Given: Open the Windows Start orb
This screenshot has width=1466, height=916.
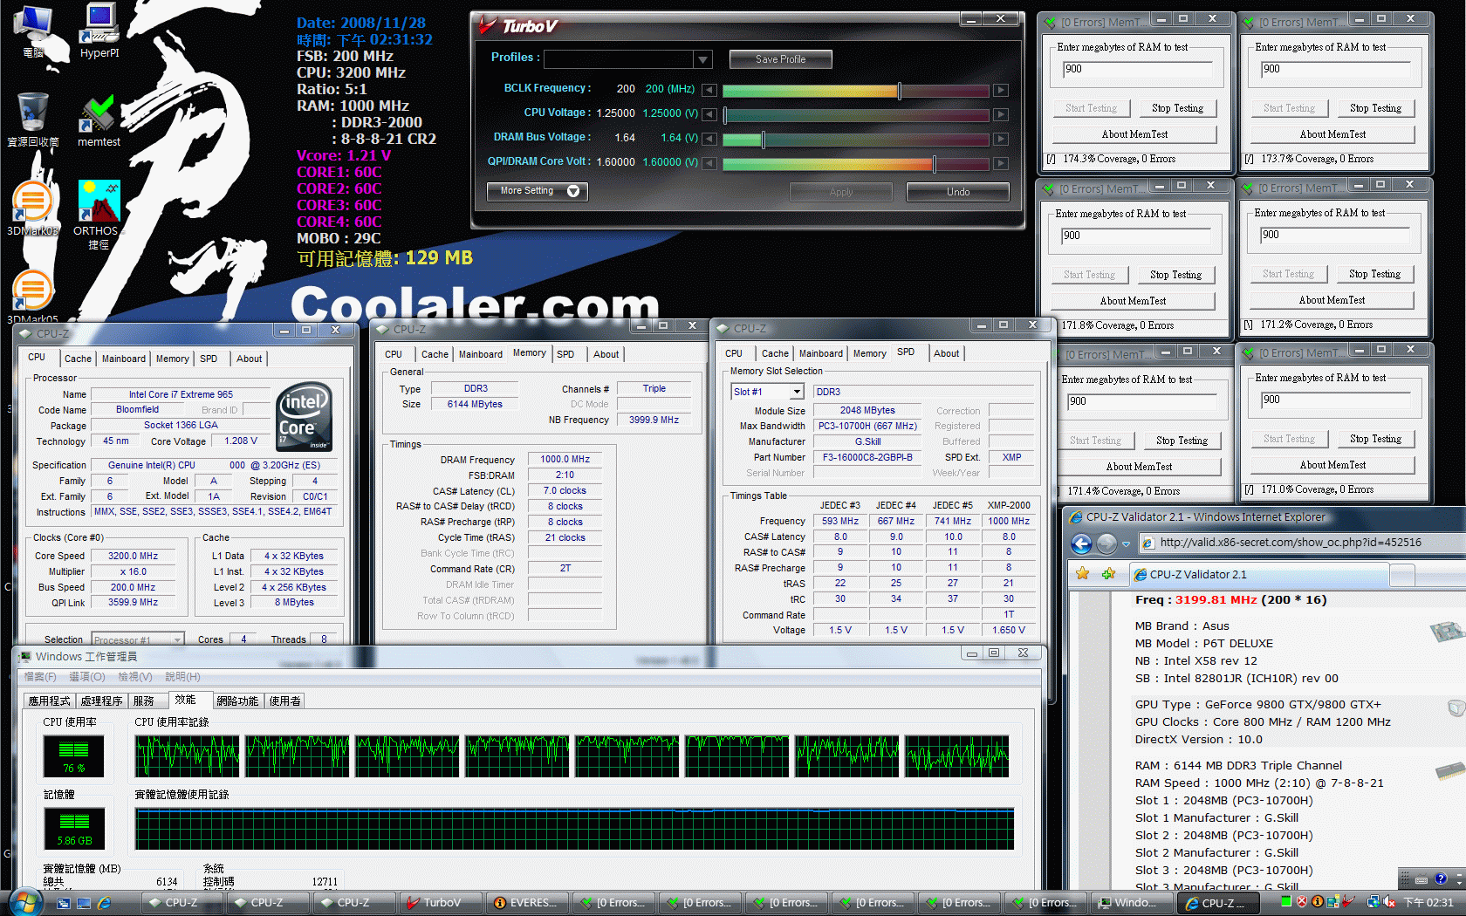Looking at the screenshot, I should click(x=24, y=902).
